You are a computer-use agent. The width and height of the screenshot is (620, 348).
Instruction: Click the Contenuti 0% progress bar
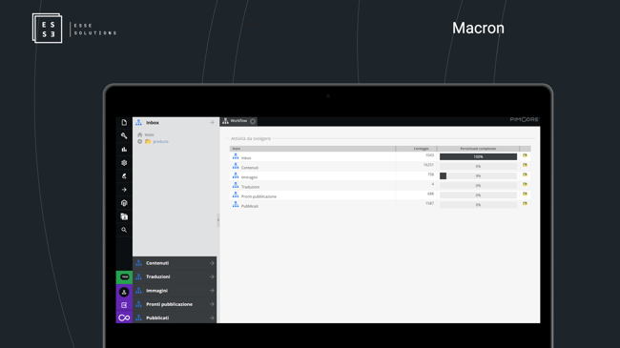pos(478,167)
